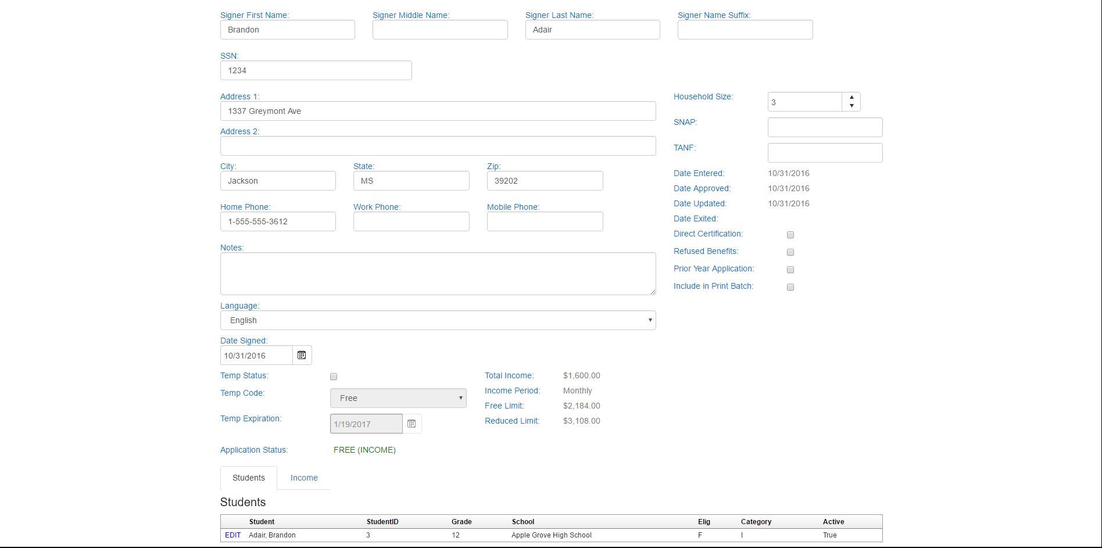Open the Date Signed calendar picker
The height and width of the screenshot is (548, 1102).
[302, 355]
